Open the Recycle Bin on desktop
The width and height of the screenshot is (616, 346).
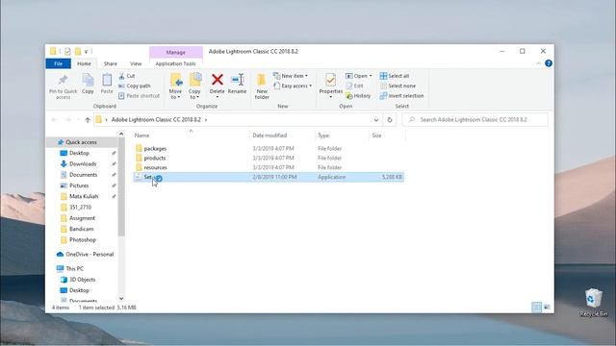pyautogui.click(x=593, y=303)
